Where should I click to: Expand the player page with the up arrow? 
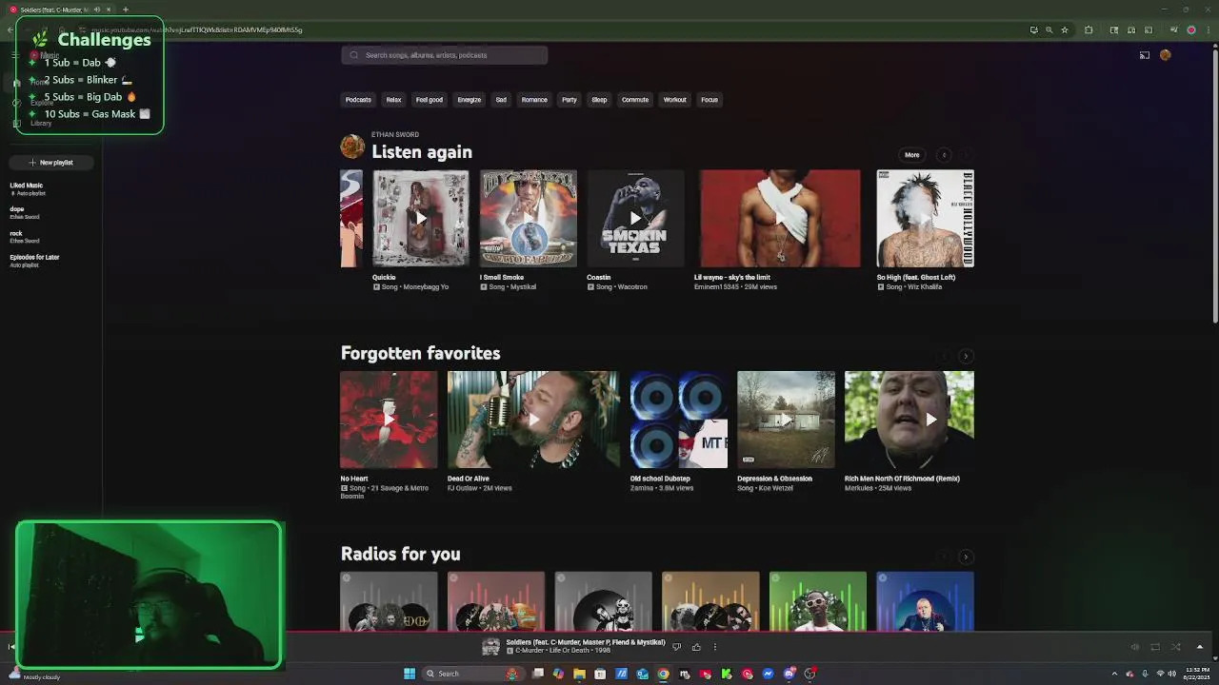pos(1200,647)
